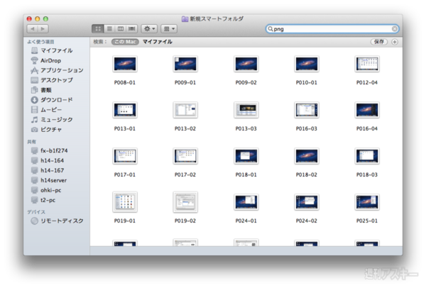Image resolution: width=426 pixels, height=288 pixels.
Task: Select the P017-02 file
Action: [x=185, y=156]
